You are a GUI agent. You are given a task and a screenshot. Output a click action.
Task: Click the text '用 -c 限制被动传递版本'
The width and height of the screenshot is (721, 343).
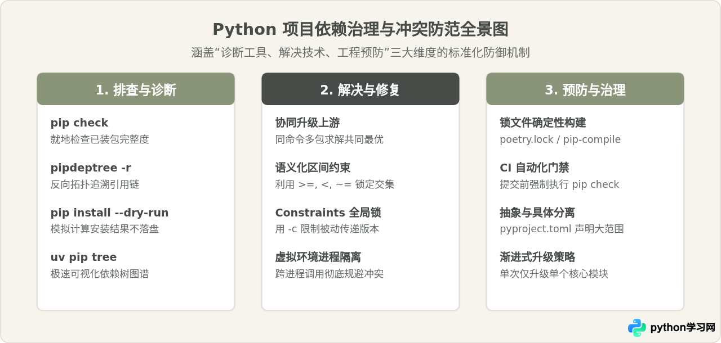click(327, 229)
